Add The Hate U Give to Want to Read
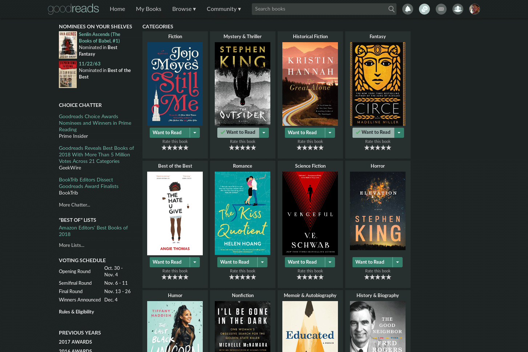528x352 pixels. click(x=169, y=262)
